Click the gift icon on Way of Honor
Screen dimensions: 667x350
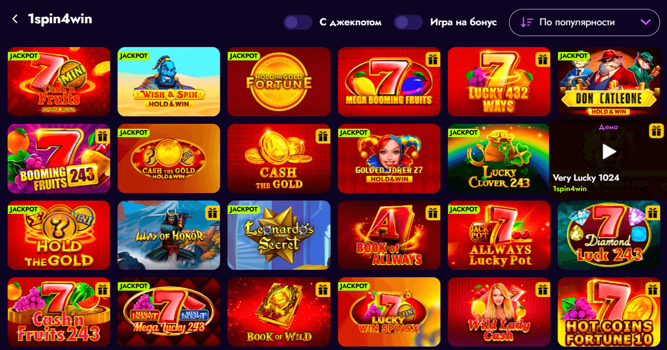(x=213, y=213)
